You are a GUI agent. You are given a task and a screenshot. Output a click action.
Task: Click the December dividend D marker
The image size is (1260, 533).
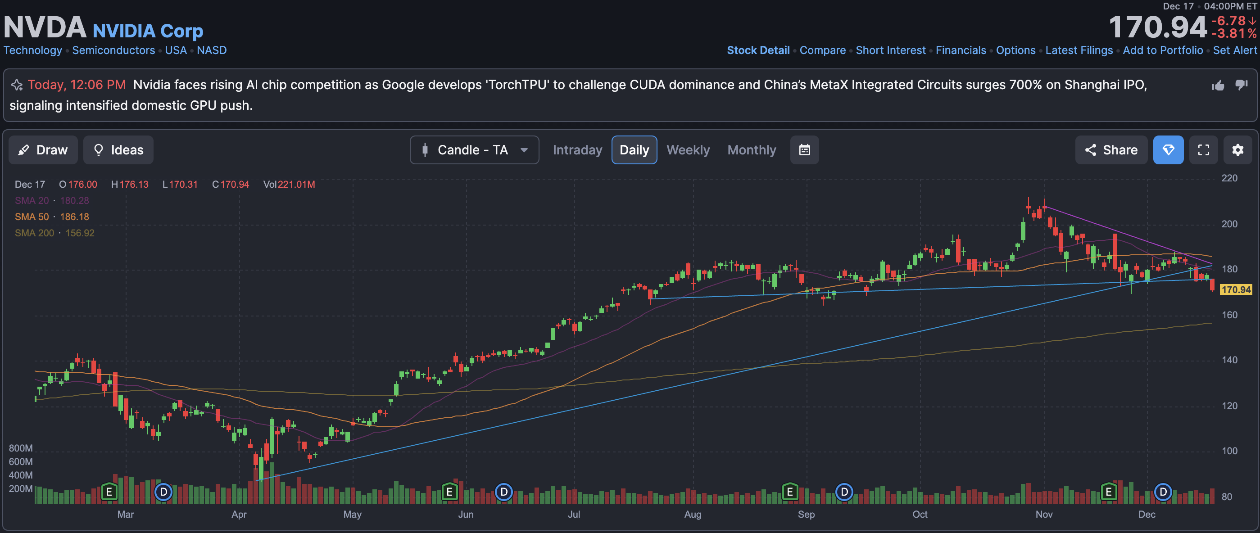tap(1163, 491)
